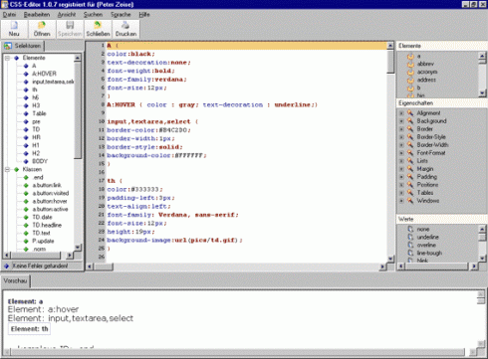Expand the Font-Format property group

[401, 153]
